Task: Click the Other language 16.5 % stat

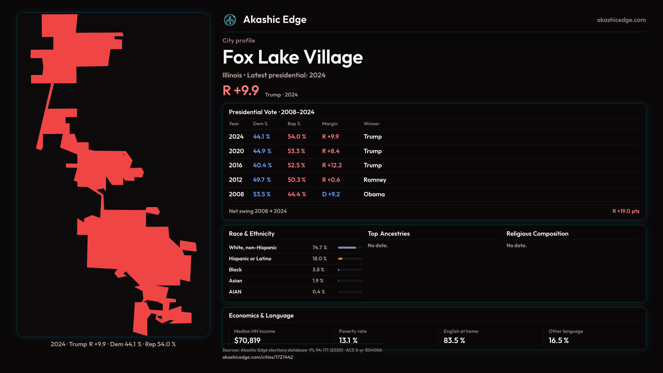Action: pyautogui.click(x=558, y=341)
